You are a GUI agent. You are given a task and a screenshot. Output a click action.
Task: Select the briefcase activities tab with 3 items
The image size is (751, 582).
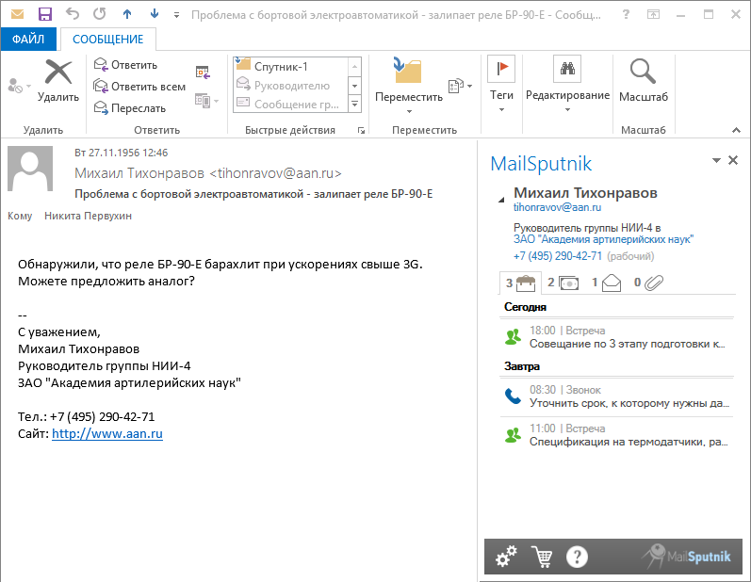pyautogui.click(x=521, y=283)
